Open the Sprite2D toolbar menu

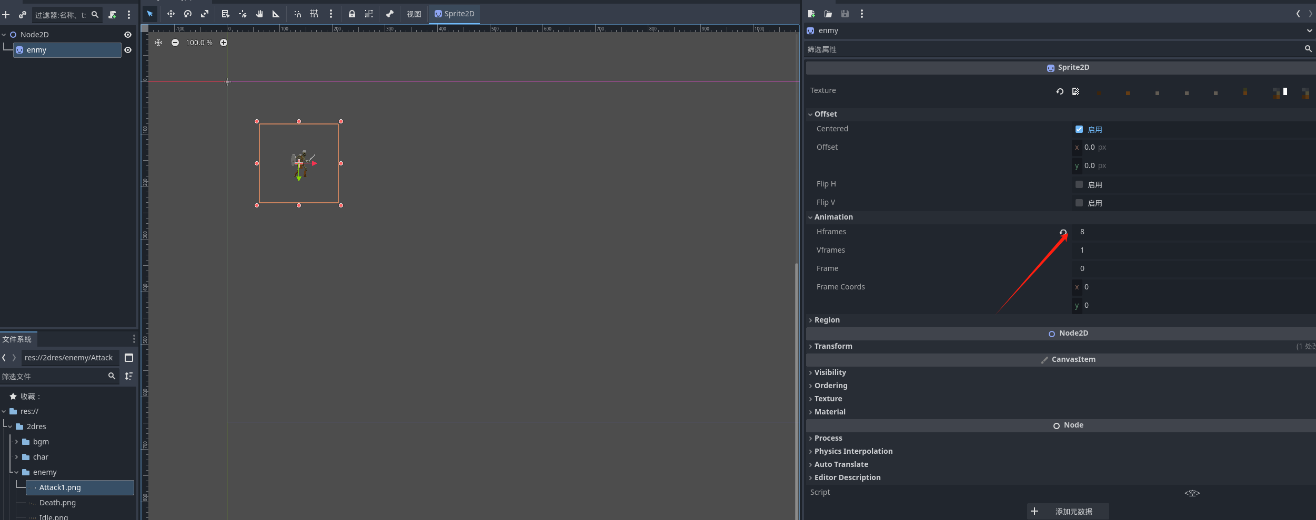[454, 14]
